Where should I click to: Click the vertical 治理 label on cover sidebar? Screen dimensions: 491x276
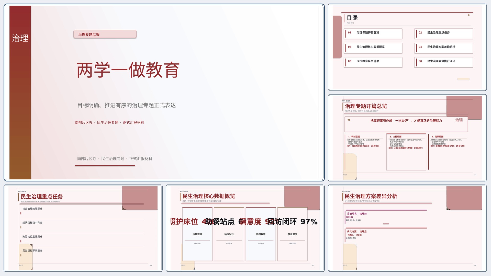[20, 38]
